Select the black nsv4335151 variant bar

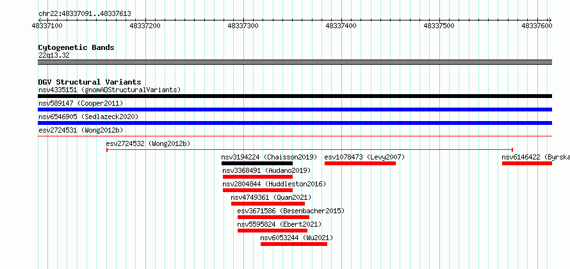[x=295, y=96]
